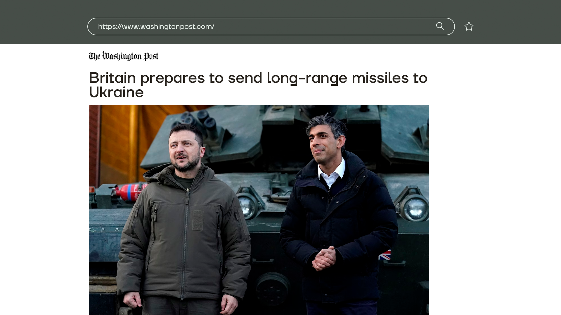Click the tank headlight between the two men
Screen dimensions: 561x315
[247, 206]
